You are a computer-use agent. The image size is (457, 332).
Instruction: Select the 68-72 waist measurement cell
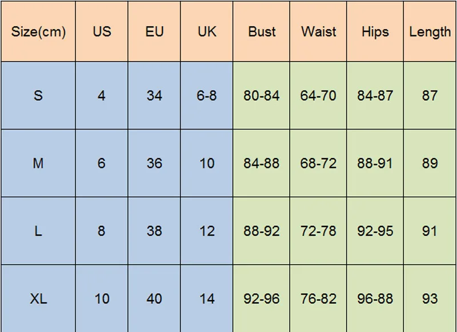318,163
